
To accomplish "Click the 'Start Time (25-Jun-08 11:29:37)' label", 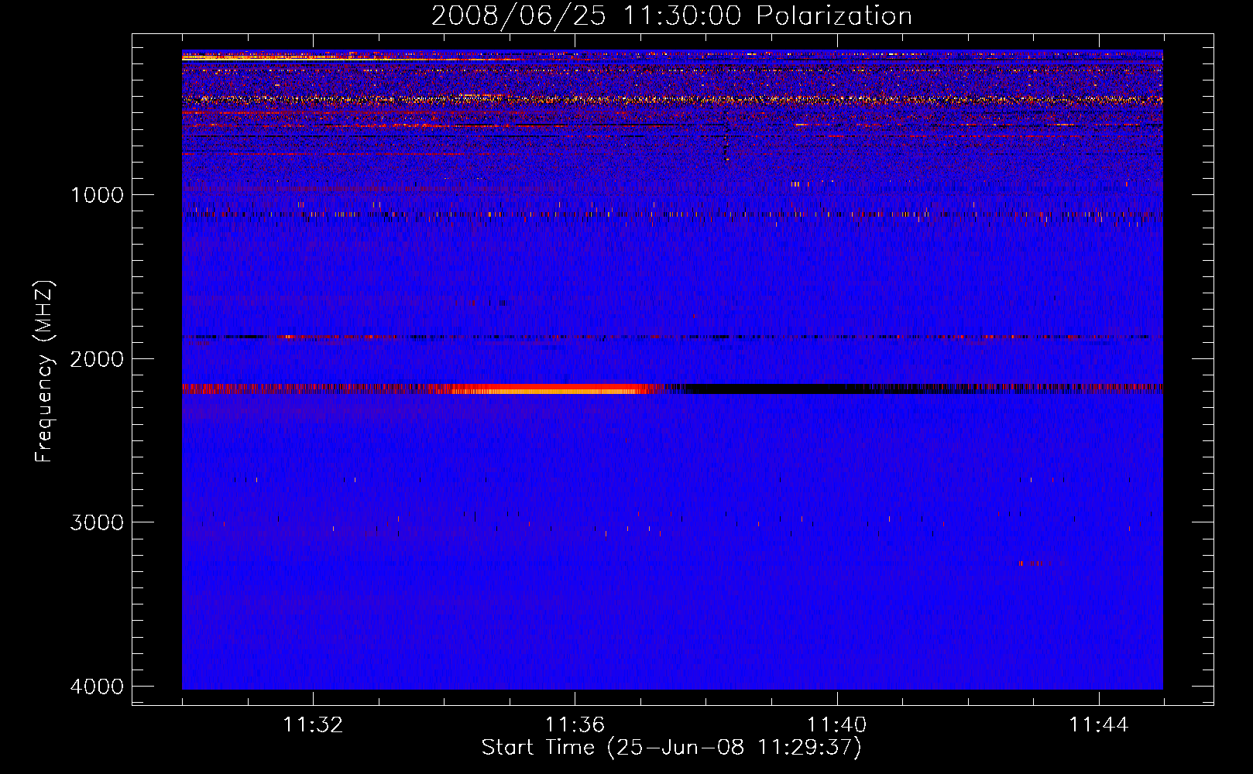I will click(671, 748).
